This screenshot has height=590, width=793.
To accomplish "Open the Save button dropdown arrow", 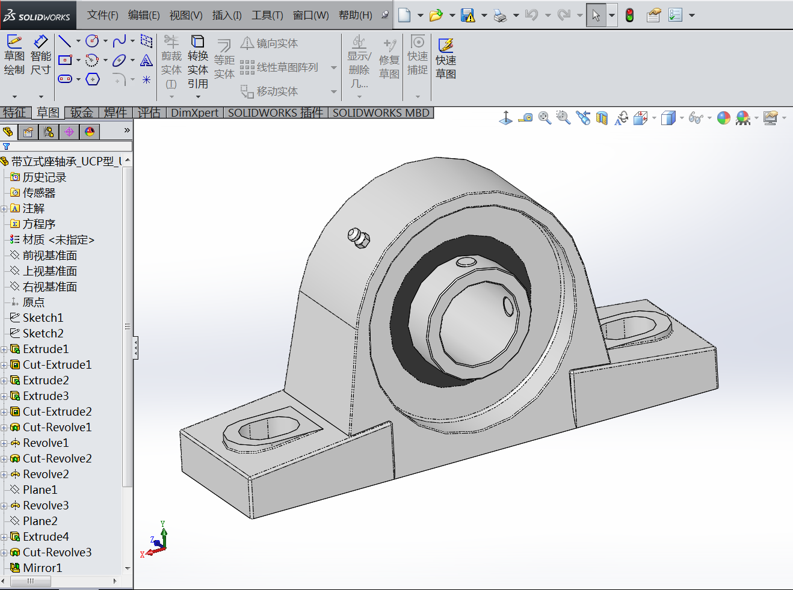I will 484,15.
